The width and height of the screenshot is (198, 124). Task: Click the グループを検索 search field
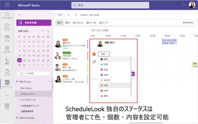(x=34, y=73)
